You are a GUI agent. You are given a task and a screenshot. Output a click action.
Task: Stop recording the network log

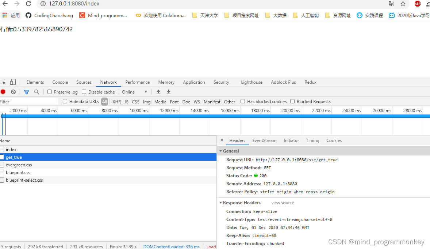(3, 92)
